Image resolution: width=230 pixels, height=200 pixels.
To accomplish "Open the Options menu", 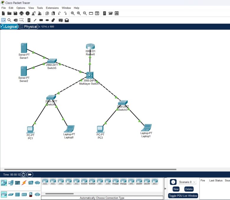I will [21, 8].
